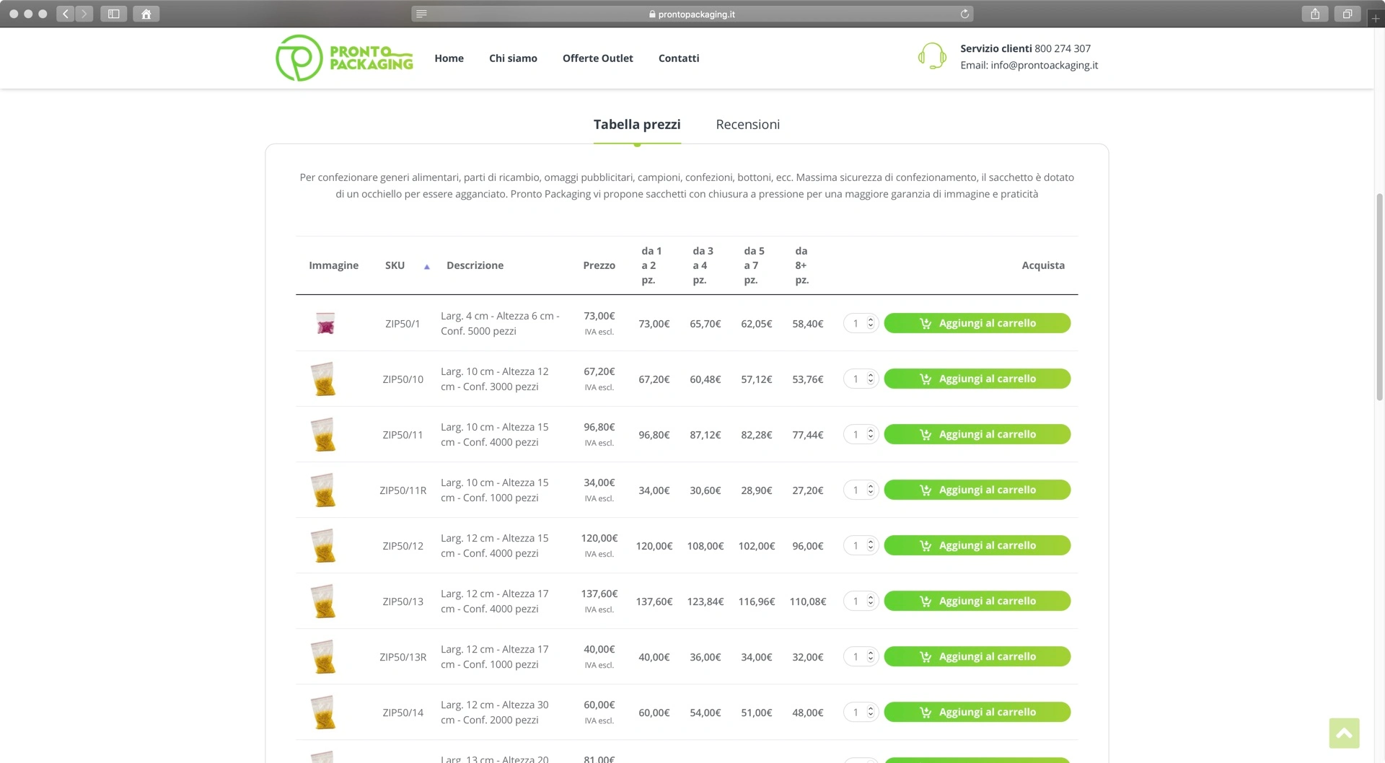This screenshot has height=763, width=1385.
Task: Open the ZIP50/12 product thumbnail
Action: point(324,545)
